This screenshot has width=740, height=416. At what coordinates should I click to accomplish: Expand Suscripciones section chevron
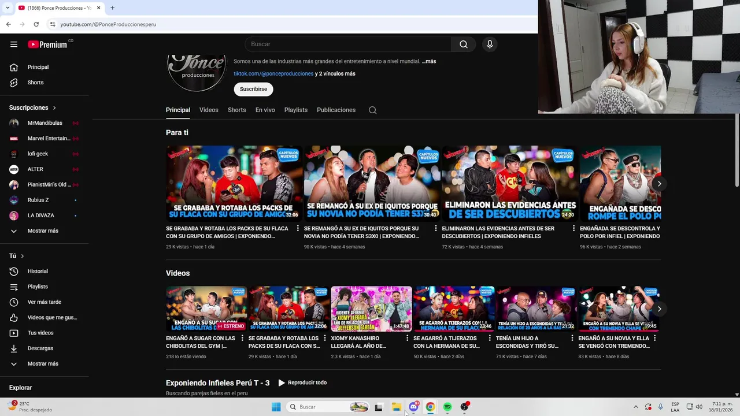[x=55, y=108]
